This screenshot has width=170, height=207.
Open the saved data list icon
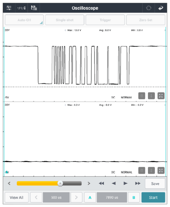click(34, 8)
